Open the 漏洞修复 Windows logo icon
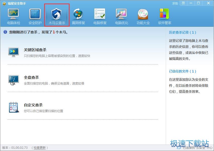The width and height of the screenshot is (214, 151). (x=78, y=14)
